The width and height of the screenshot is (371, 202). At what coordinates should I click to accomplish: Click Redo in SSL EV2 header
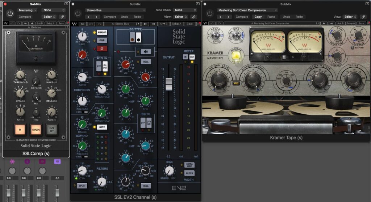click(137, 17)
